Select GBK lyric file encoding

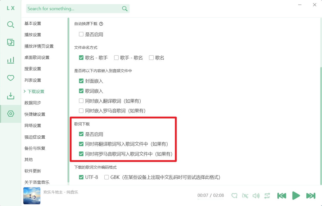click(107, 177)
